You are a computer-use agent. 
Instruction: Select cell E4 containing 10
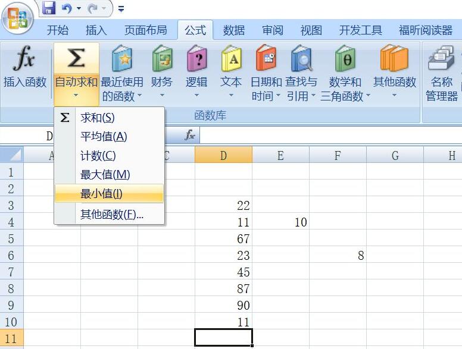(x=281, y=222)
